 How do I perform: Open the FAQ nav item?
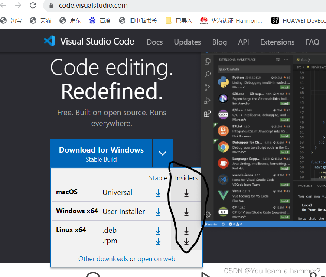[312, 42]
